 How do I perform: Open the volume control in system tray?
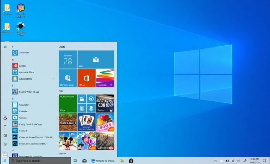[x=238, y=161]
